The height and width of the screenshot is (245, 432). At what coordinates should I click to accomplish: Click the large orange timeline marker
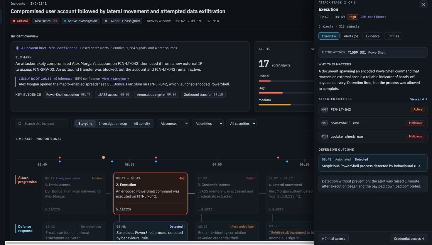103,157
